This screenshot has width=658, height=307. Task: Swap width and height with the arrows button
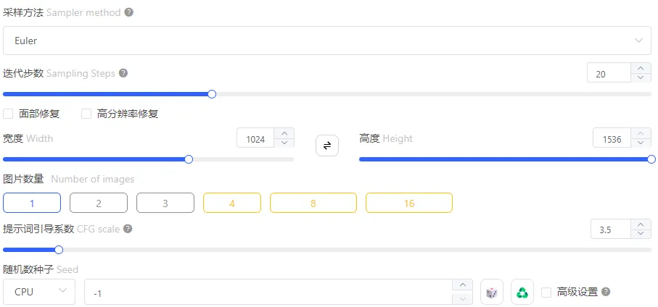pyautogui.click(x=327, y=146)
